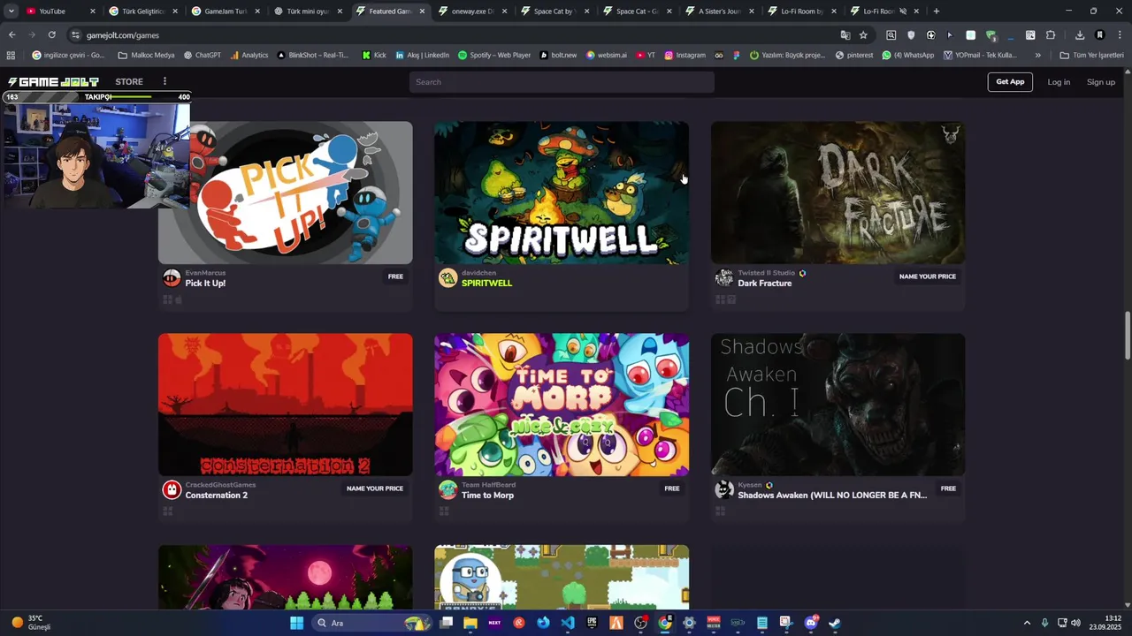
Task: Open the Chrome three-dot menu
Action: click(1120, 34)
